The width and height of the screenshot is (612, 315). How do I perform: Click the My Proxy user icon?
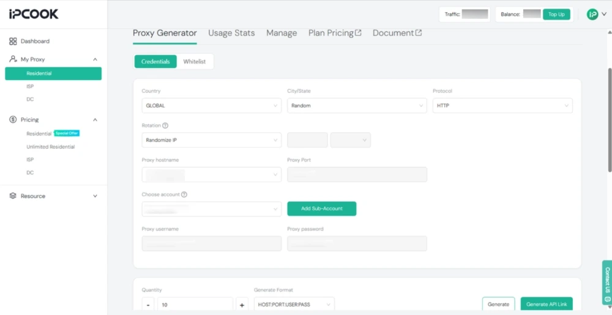(x=13, y=59)
